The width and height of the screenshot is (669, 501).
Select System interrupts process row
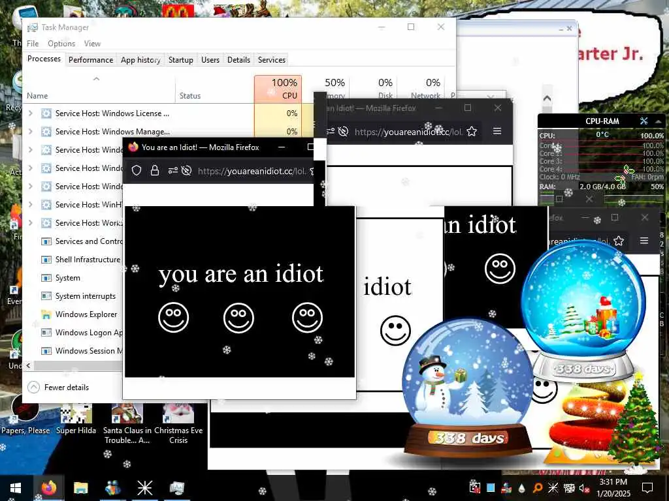(x=74, y=296)
